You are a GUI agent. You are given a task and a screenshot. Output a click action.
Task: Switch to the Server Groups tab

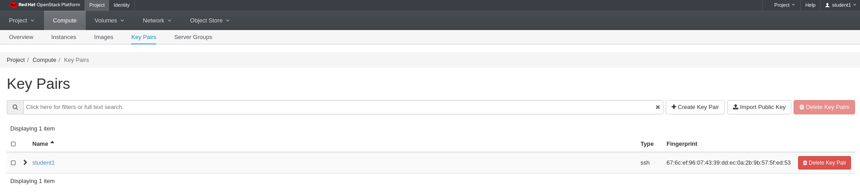[193, 37]
